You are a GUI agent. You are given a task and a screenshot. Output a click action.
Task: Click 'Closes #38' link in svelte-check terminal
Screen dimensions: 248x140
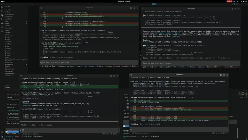pyautogui.click(x=175, y=36)
